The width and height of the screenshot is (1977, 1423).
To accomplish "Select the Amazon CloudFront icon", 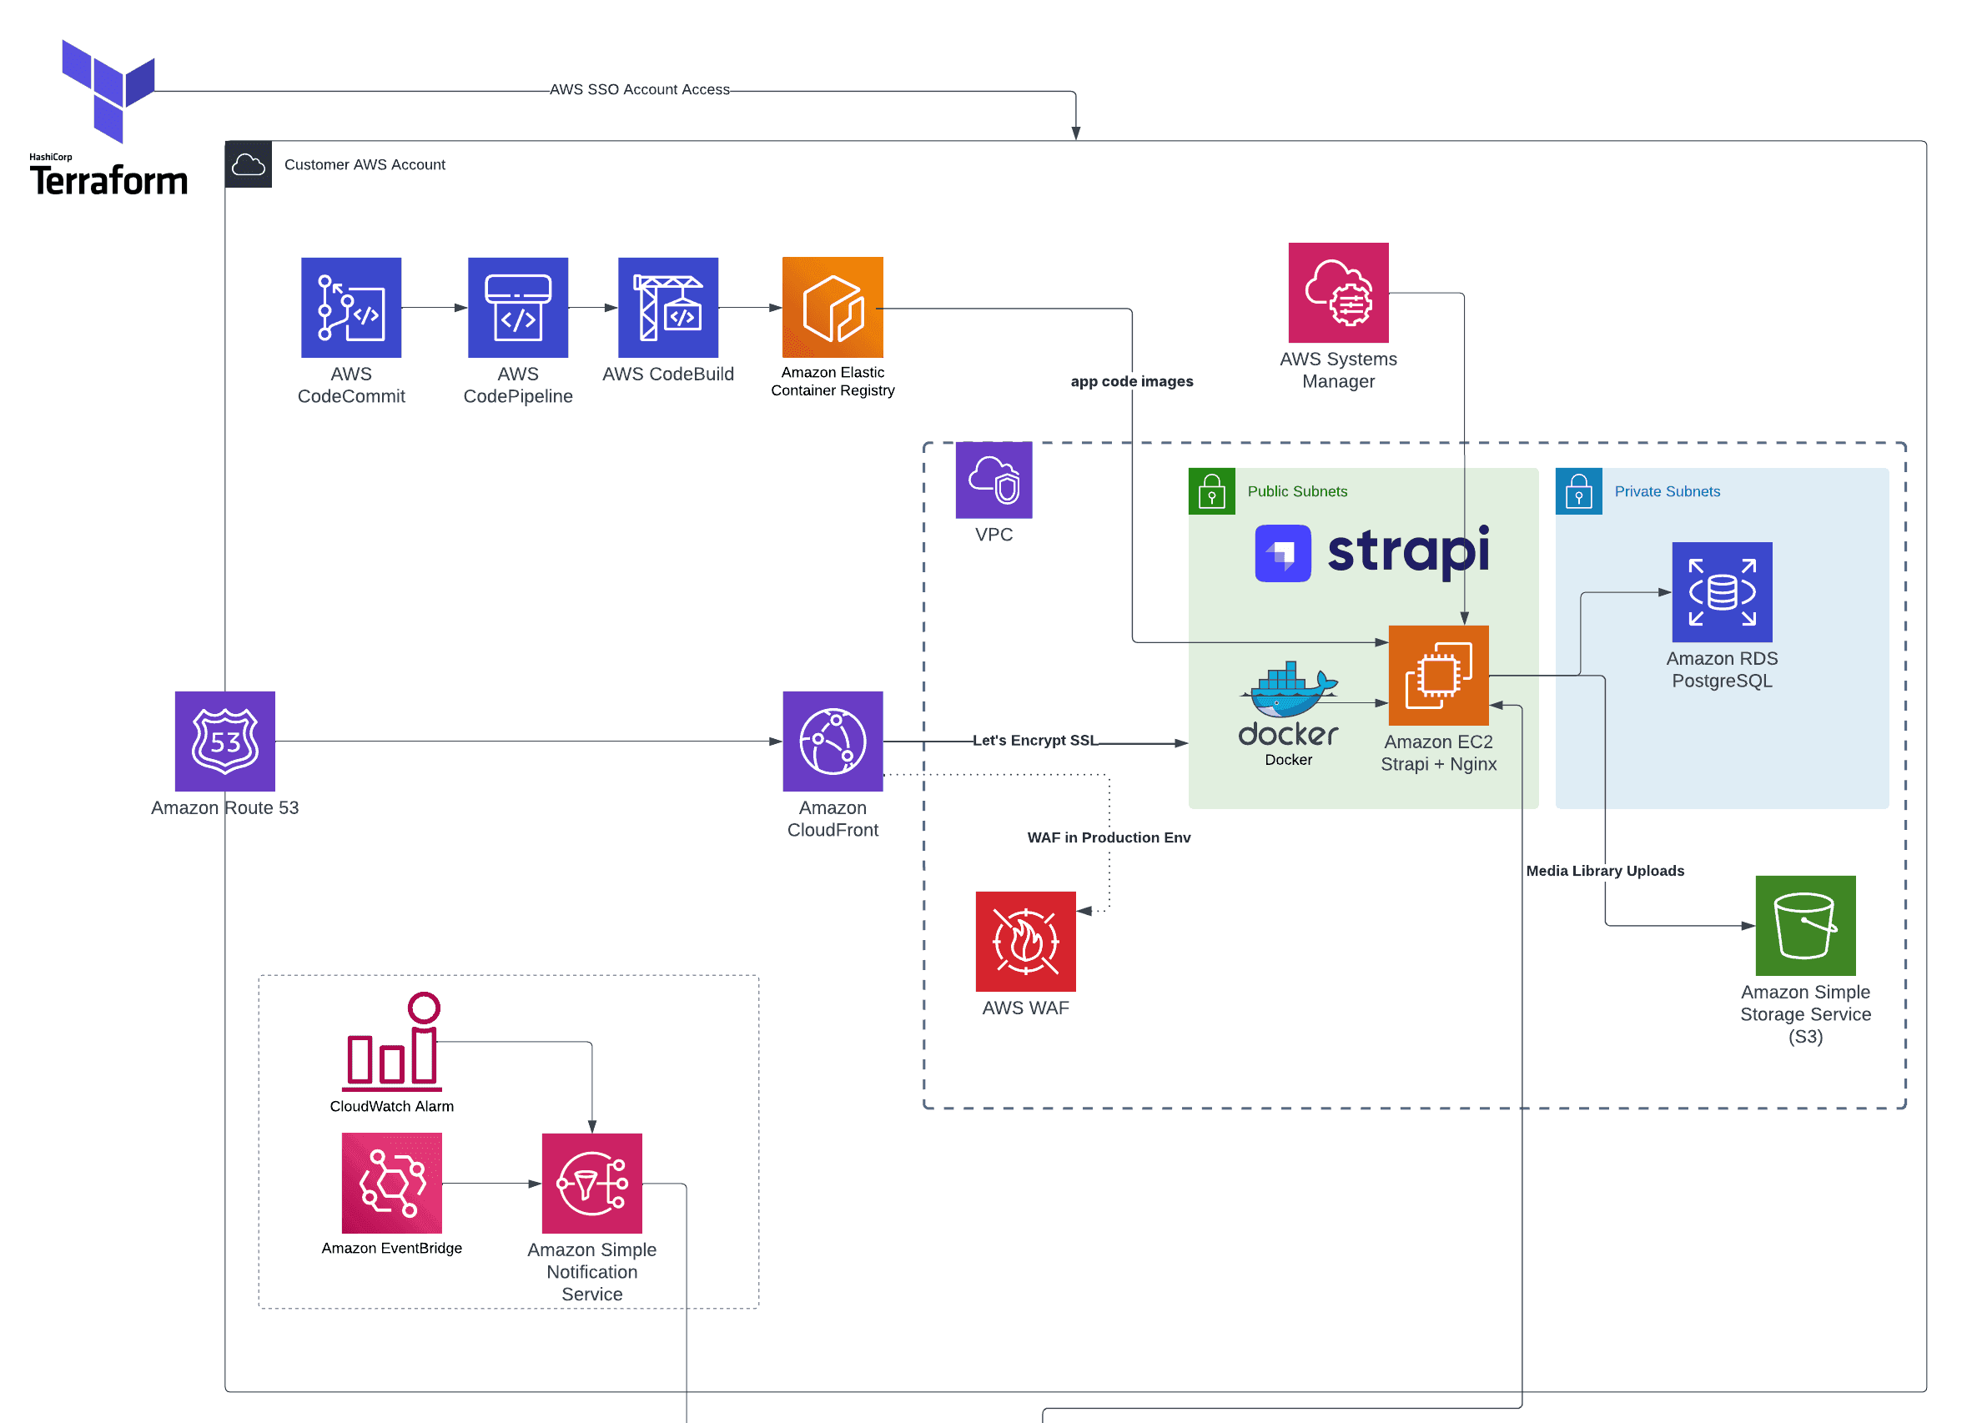I will click(x=833, y=741).
